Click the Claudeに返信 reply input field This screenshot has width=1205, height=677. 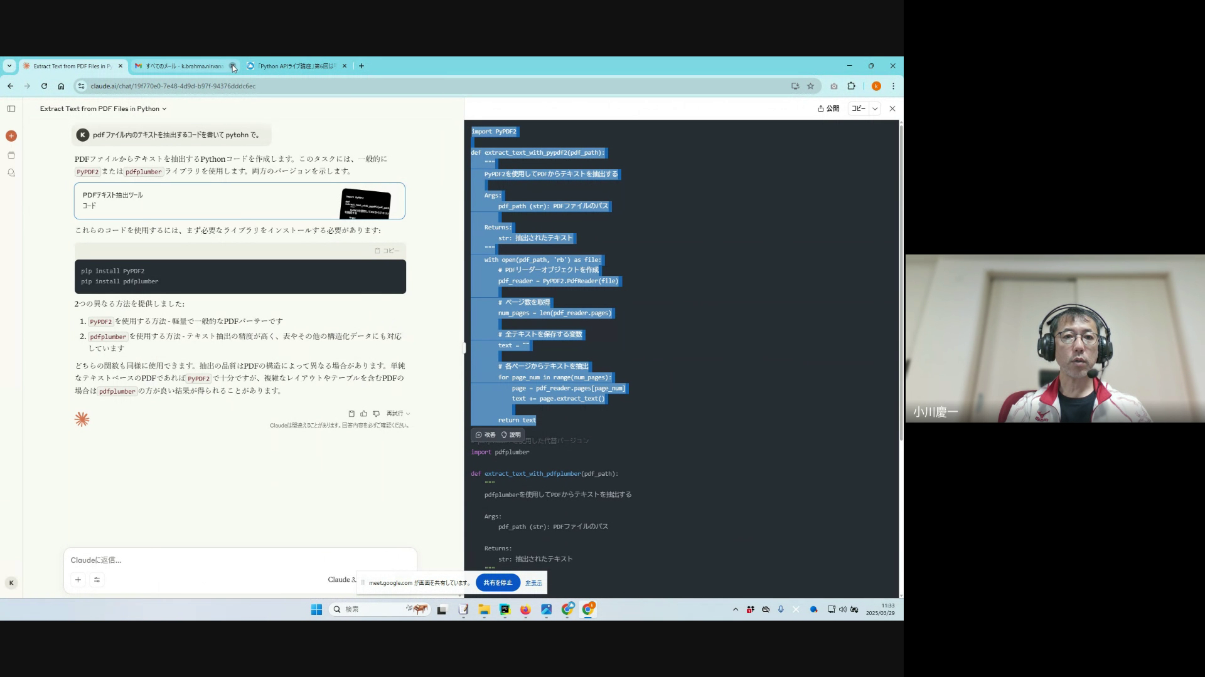coord(238,560)
